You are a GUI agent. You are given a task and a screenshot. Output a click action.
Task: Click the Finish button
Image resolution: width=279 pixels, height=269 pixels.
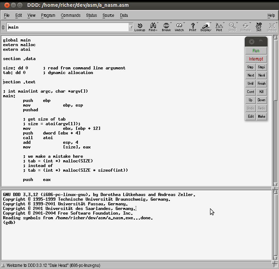point(261,84)
